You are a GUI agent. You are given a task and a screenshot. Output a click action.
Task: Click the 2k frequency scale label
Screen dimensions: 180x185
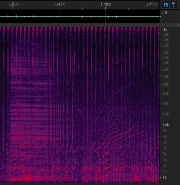pyautogui.click(x=165, y=172)
